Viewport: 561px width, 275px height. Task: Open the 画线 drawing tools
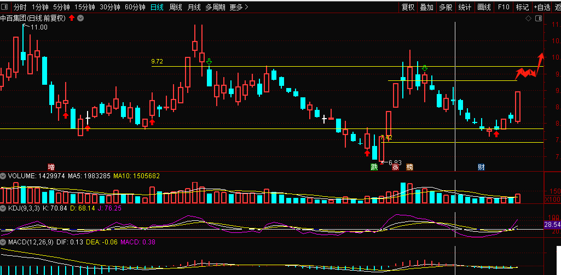pyautogui.click(x=484, y=7)
